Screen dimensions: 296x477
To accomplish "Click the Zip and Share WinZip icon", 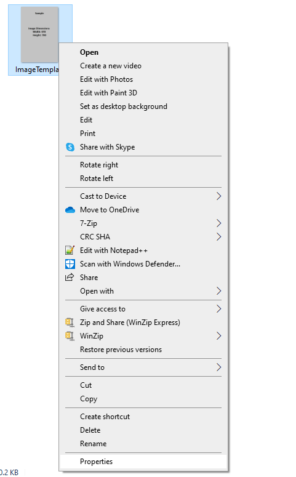I will coord(70,323).
